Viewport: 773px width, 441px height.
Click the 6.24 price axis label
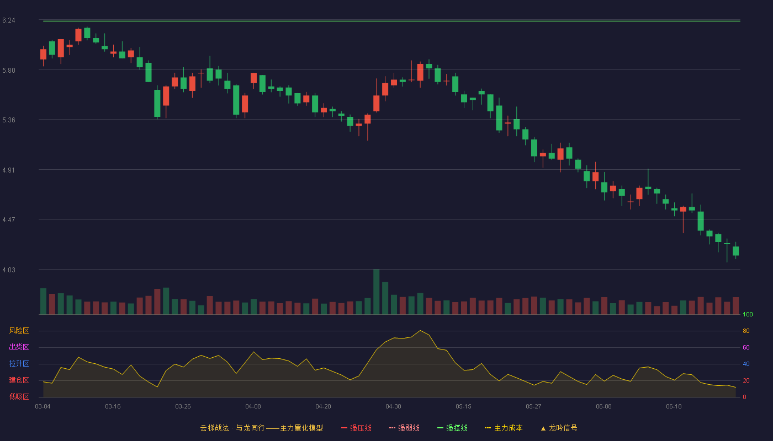coord(8,20)
